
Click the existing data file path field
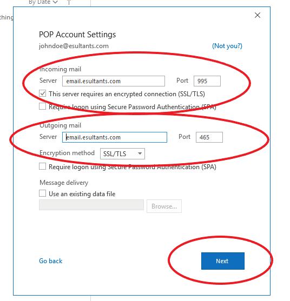pos(91,205)
